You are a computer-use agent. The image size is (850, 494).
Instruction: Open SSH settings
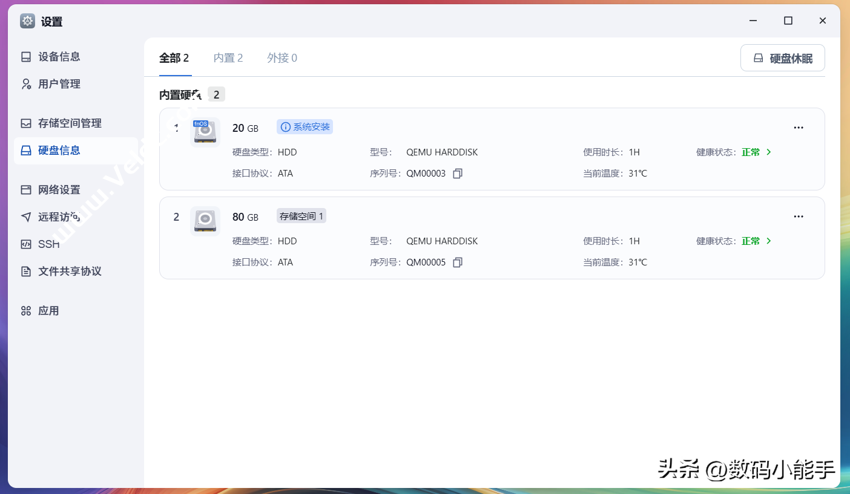[x=48, y=244]
